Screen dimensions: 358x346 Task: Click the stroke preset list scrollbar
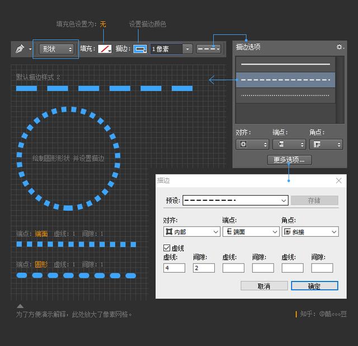pos(340,90)
